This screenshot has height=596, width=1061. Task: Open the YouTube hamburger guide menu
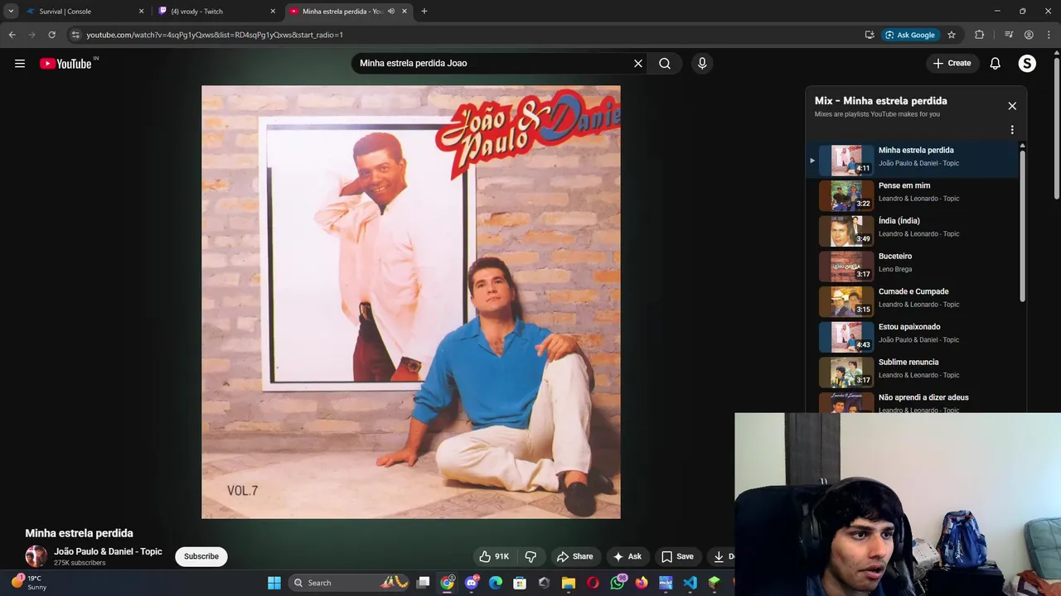[20, 63]
